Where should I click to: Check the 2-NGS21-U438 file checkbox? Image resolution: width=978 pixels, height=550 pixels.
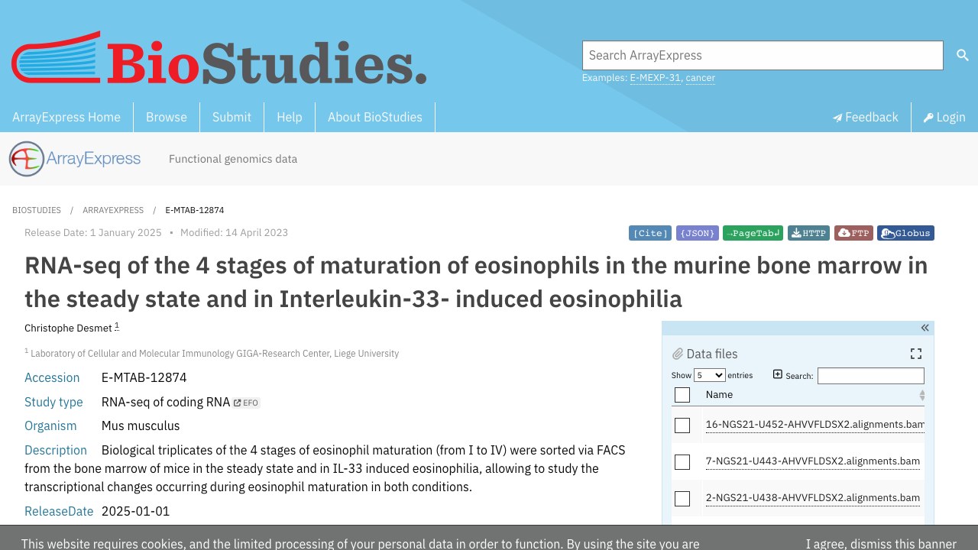pos(682,499)
